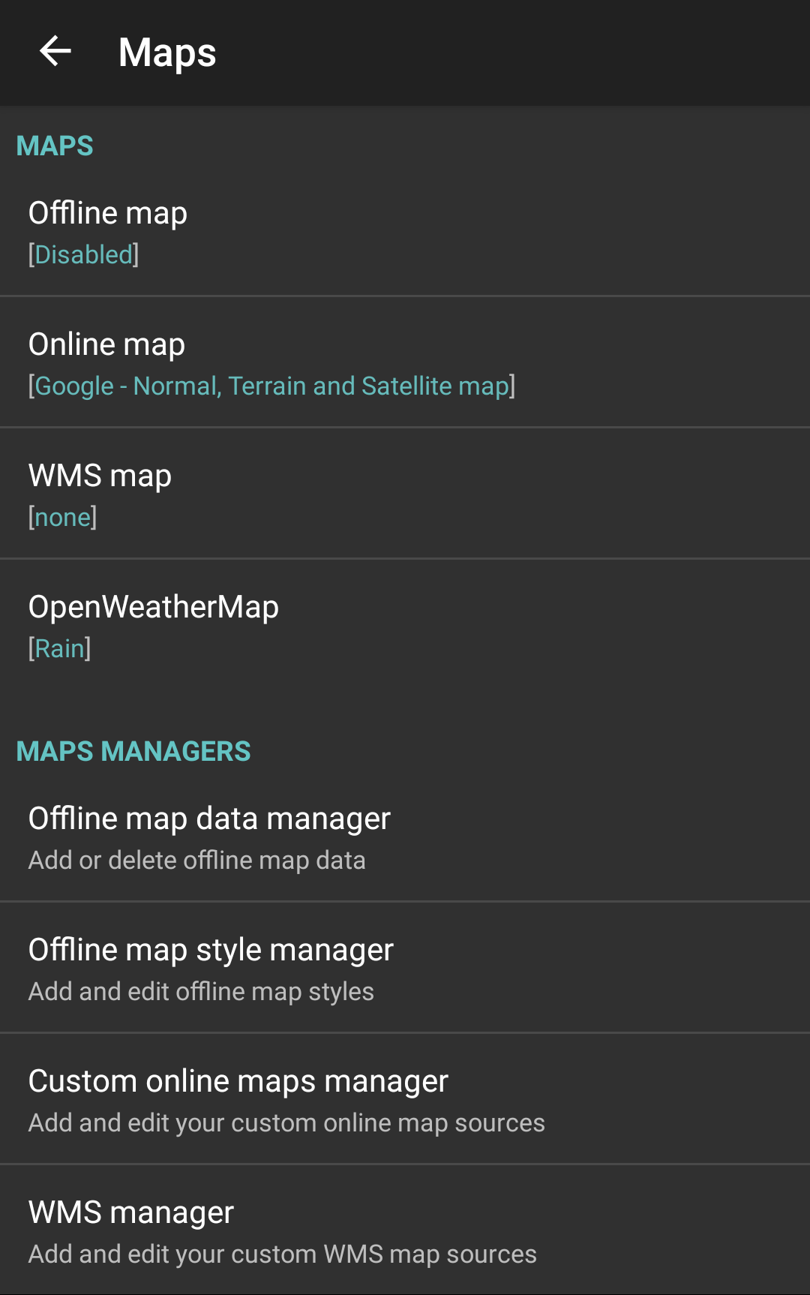The width and height of the screenshot is (810, 1295).
Task: Open Offline map data manager
Action: click(209, 819)
